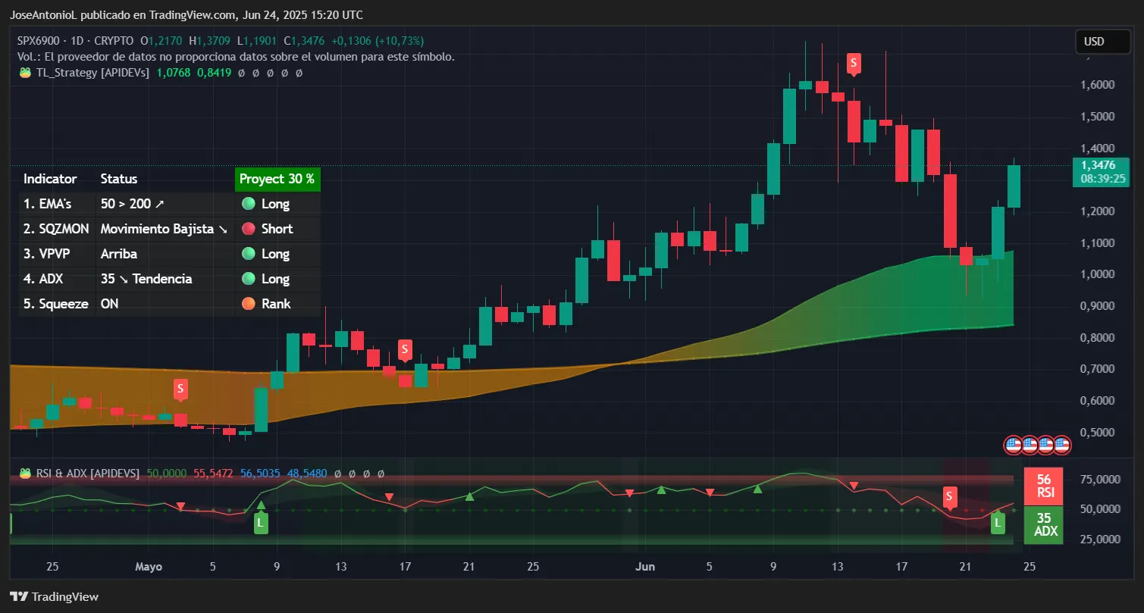Viewport: 1144px width, 613px height.
Task: Click the frog icon beside RSI & ADX
Action: coord(25,473)
